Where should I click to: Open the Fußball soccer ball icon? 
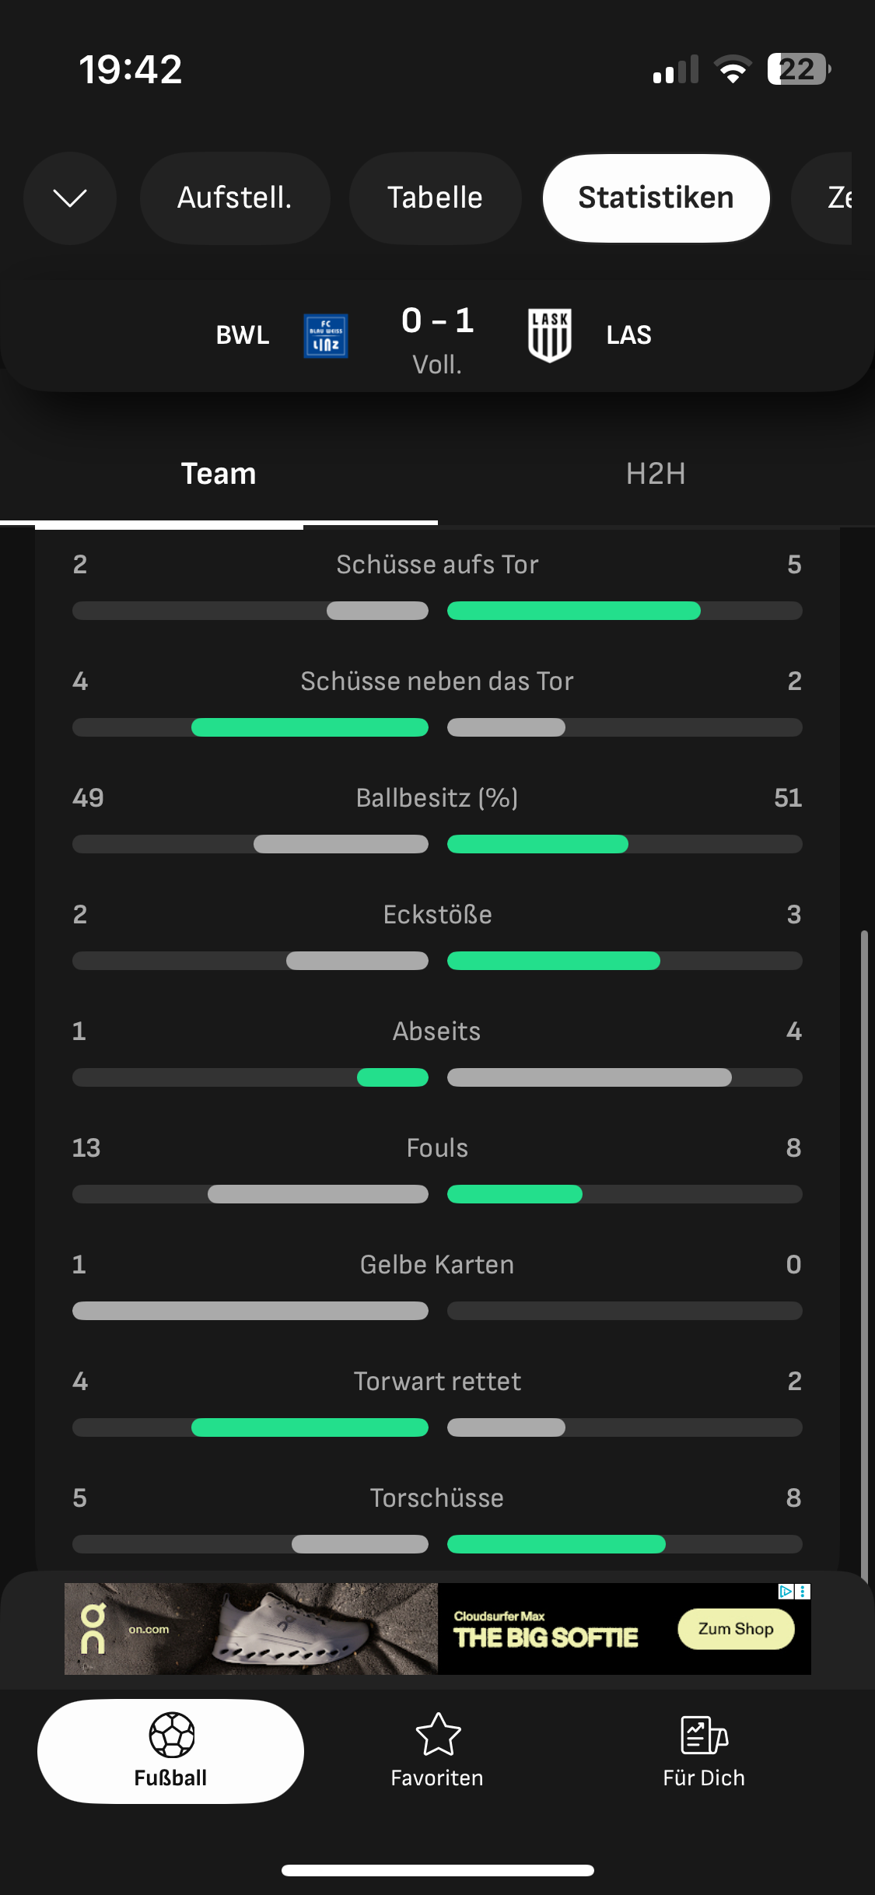(171, 1736)
